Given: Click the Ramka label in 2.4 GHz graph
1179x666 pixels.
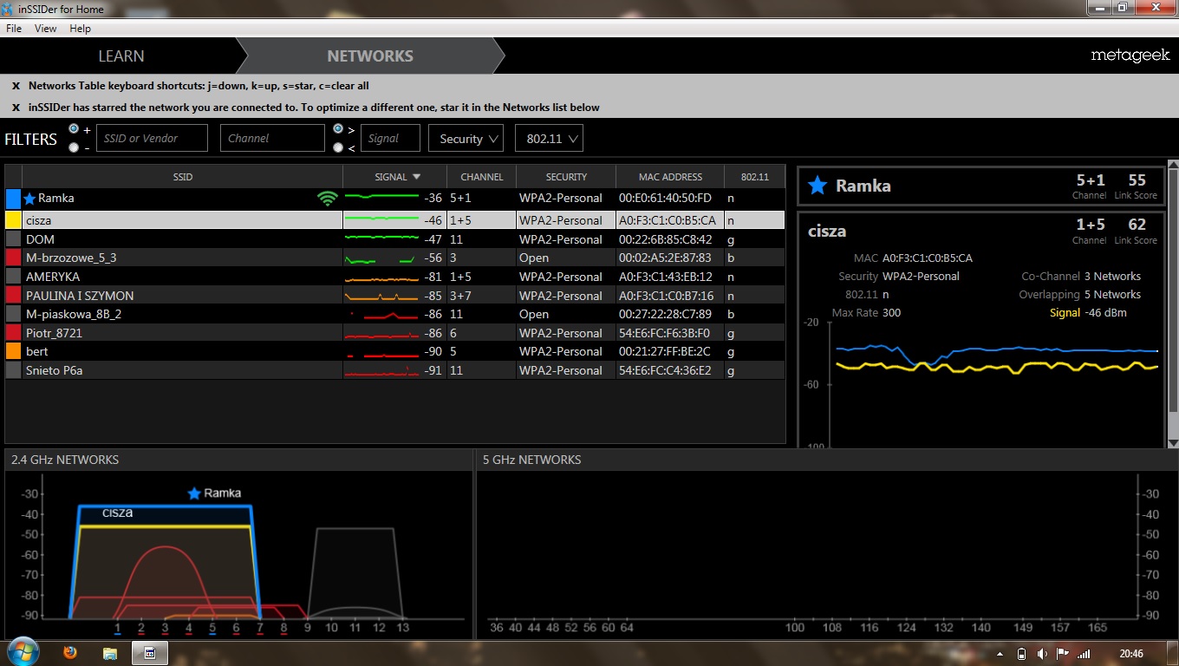Looking at the screenshot, I should [x=222, y=493].
